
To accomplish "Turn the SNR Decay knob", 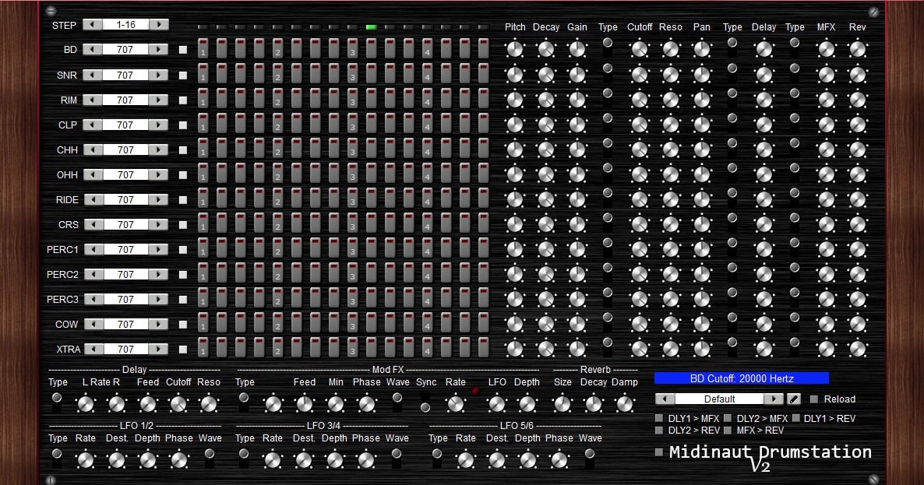I will tap(546, 74).
